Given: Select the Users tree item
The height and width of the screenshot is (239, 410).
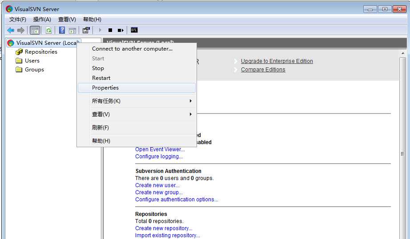Looking at the screenshot, I should [32, 60].
